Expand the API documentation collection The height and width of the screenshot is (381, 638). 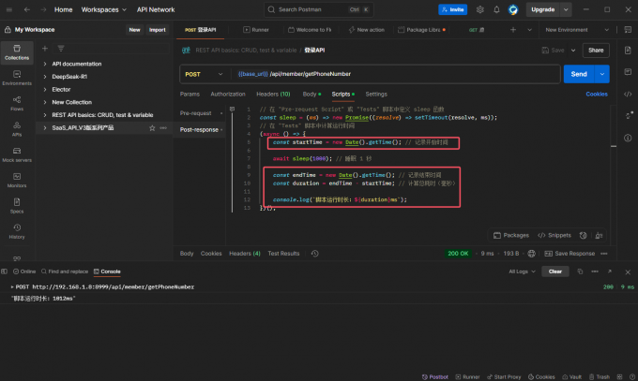[x=45, y=64]
